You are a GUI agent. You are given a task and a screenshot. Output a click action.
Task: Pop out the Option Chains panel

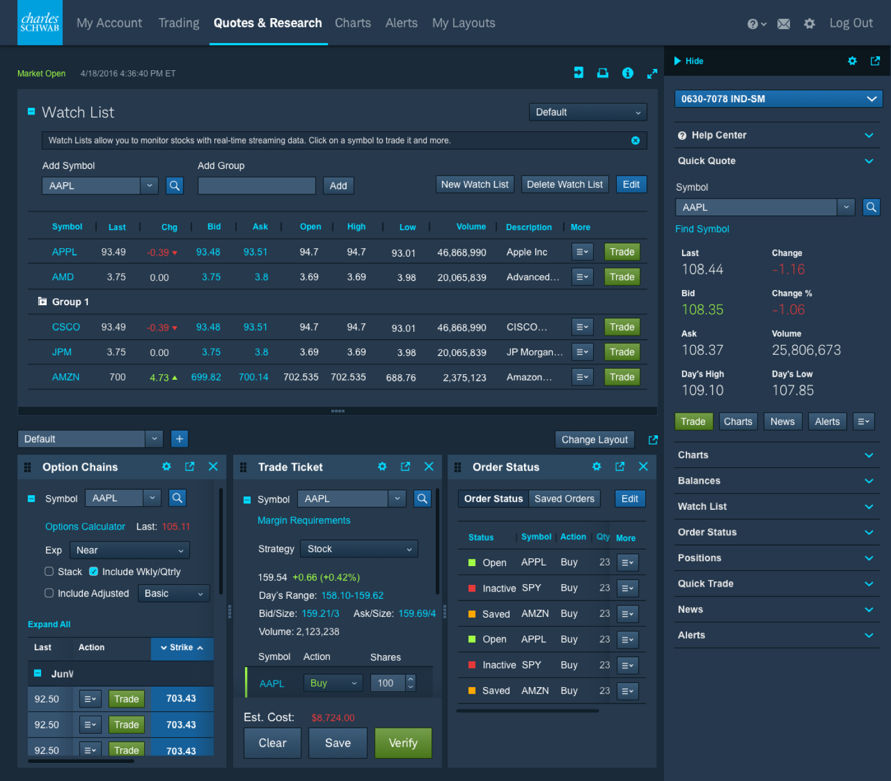189,466
